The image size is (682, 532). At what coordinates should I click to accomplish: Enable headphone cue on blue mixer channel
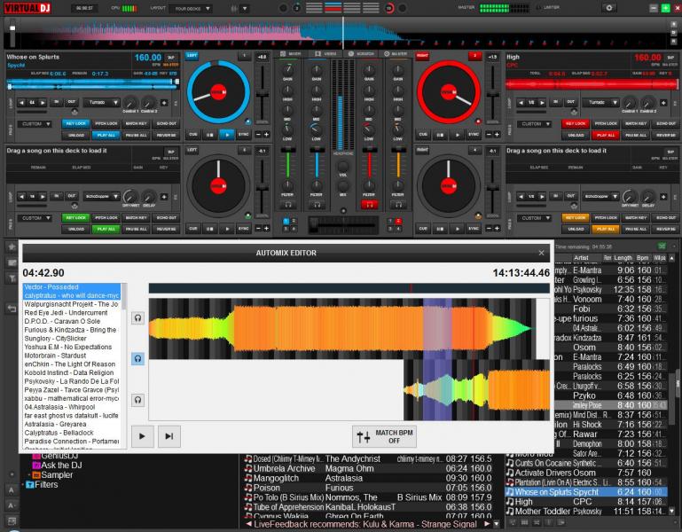317,205
